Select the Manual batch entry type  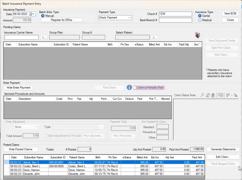43,16
